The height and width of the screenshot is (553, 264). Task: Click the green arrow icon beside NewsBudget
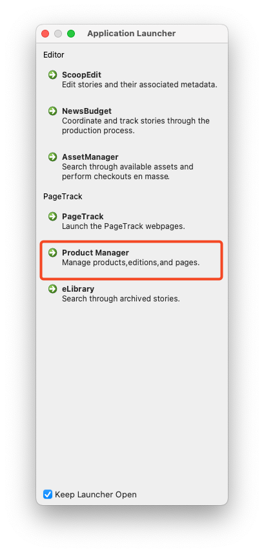(52, 111)
